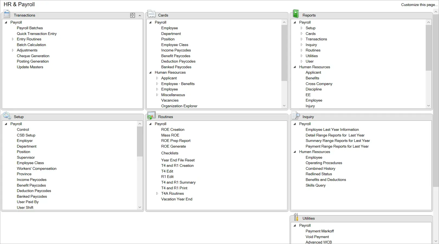Viewport: 439px width, 244px height.
Task: Click the green Reports book icon
Action: (296, 14)
